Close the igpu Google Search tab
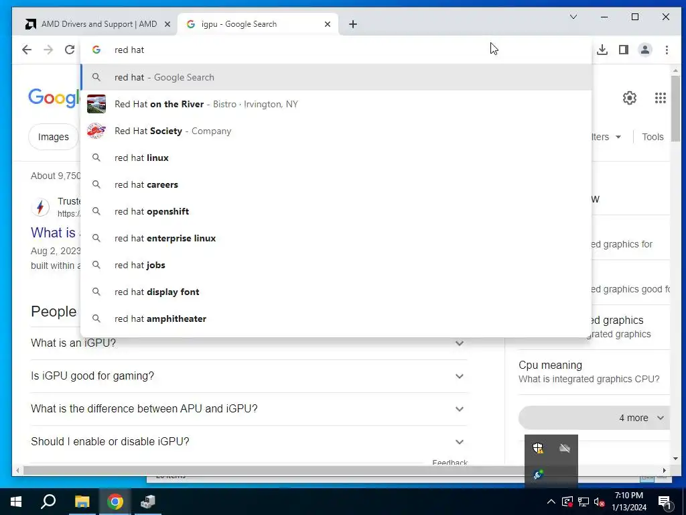 pyautogui.click(x=327, y=24)
